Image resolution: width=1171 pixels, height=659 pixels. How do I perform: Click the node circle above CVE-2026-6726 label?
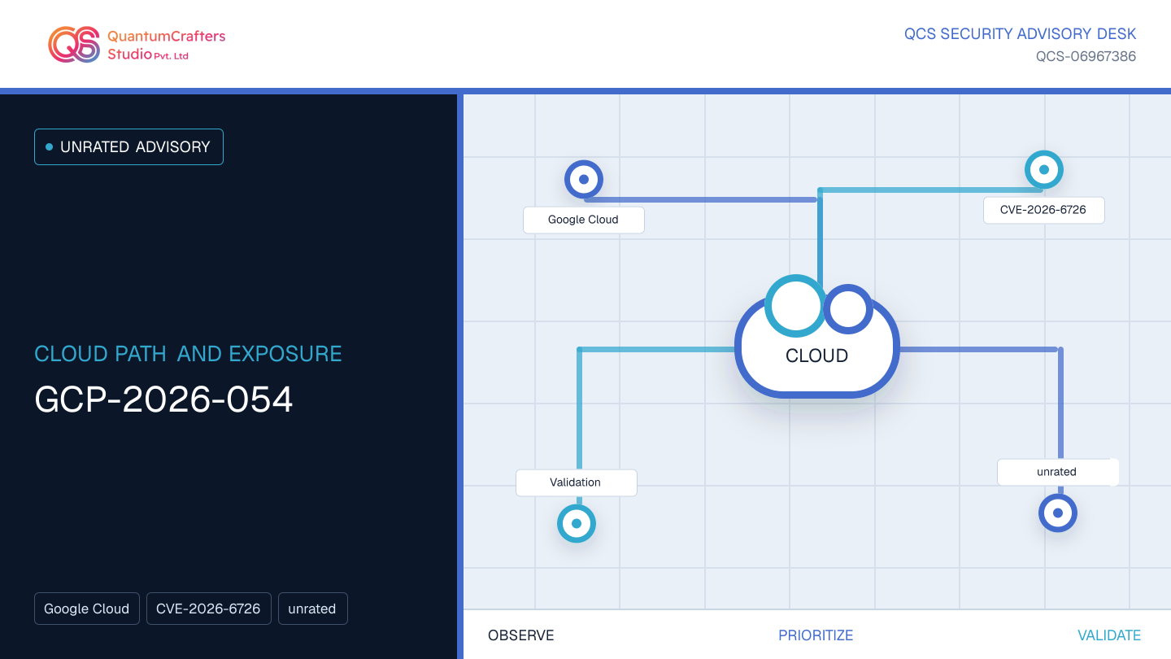1044,170
